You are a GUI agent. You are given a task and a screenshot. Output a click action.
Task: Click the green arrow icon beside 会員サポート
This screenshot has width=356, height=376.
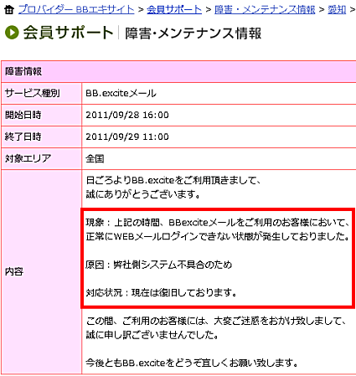click(12, 33)
